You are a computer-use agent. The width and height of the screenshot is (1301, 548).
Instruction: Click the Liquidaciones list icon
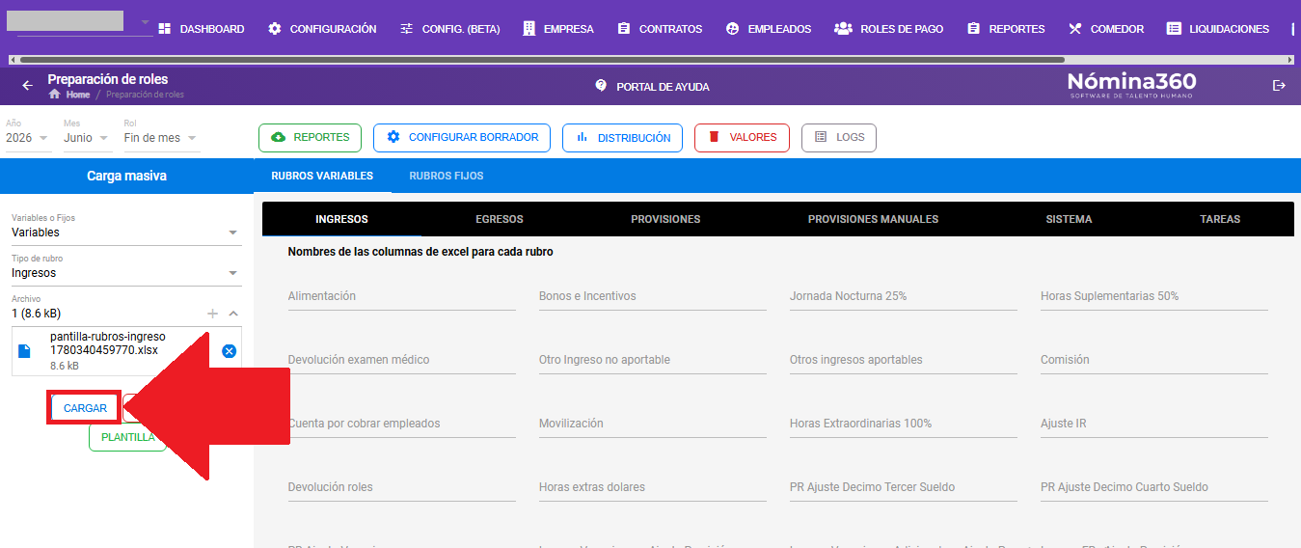click(1174, 29)
